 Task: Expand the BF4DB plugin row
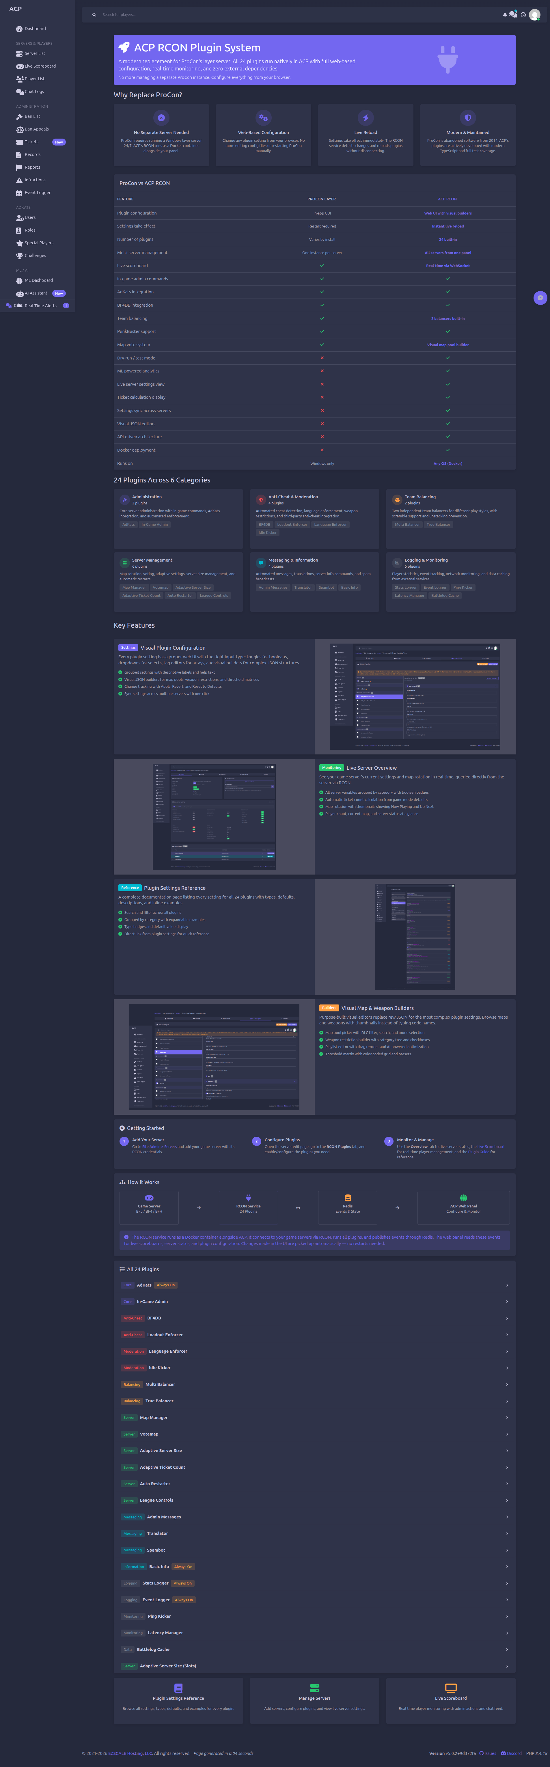tap(315, 1318)
